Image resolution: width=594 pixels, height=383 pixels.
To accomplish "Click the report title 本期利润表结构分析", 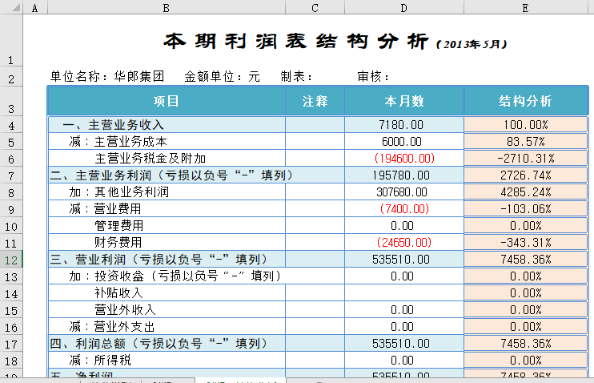I will click(296, 42).
